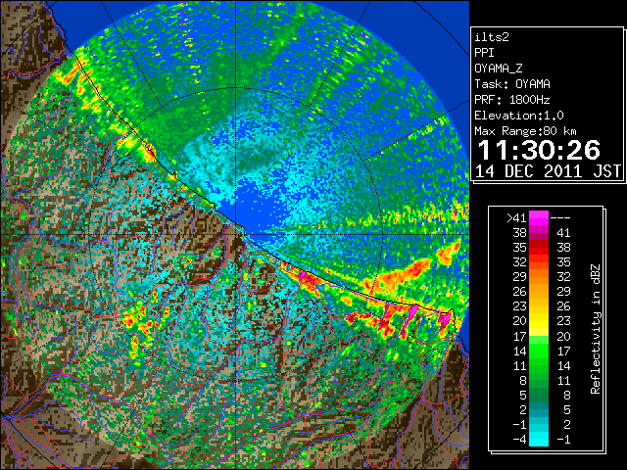Click the 'PRF: 1800Hz' value
Viewport: 627px width, 470px height.
coord(512,100)
